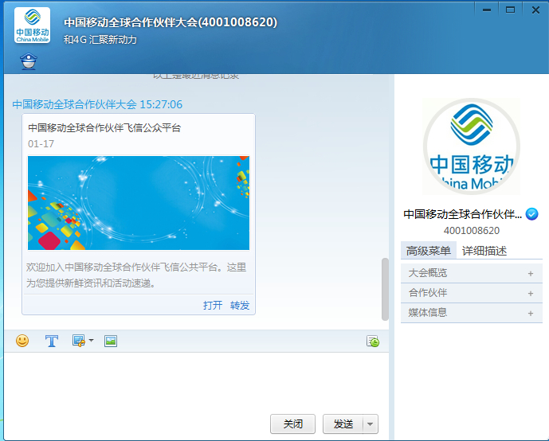This screenshot has width=549, height=441.
Task: Click the window title 中国移动全球合作伙伴大会(4001008620)
Action: click(171, 22)
